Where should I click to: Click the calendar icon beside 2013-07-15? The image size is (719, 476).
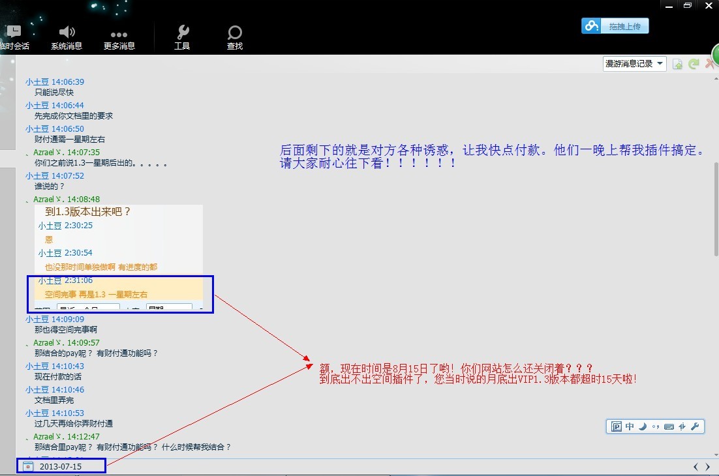(x=28, y=466)
